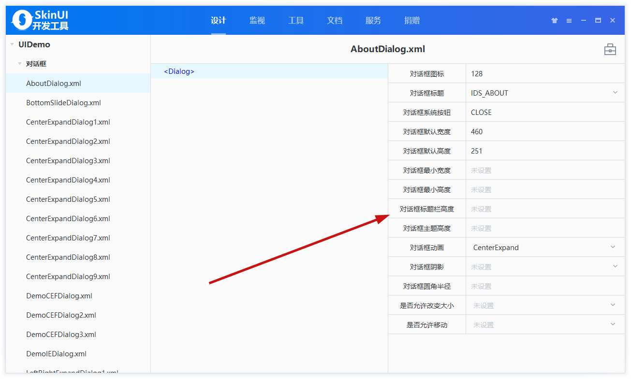Screen dimensions: 631x379
Task: Click the 对话框圆角半径 value field
Action: pos(545,286)
